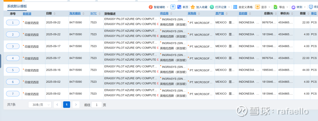The width and height of the screenshot is (318, 121).
Task: Click 84715090 customs code in row 1
Action: (x=76, y=22)
